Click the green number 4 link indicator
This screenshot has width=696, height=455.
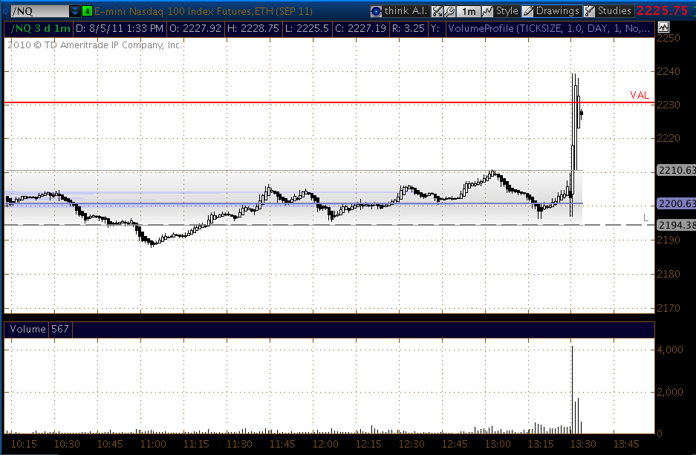tap(88, 11)
